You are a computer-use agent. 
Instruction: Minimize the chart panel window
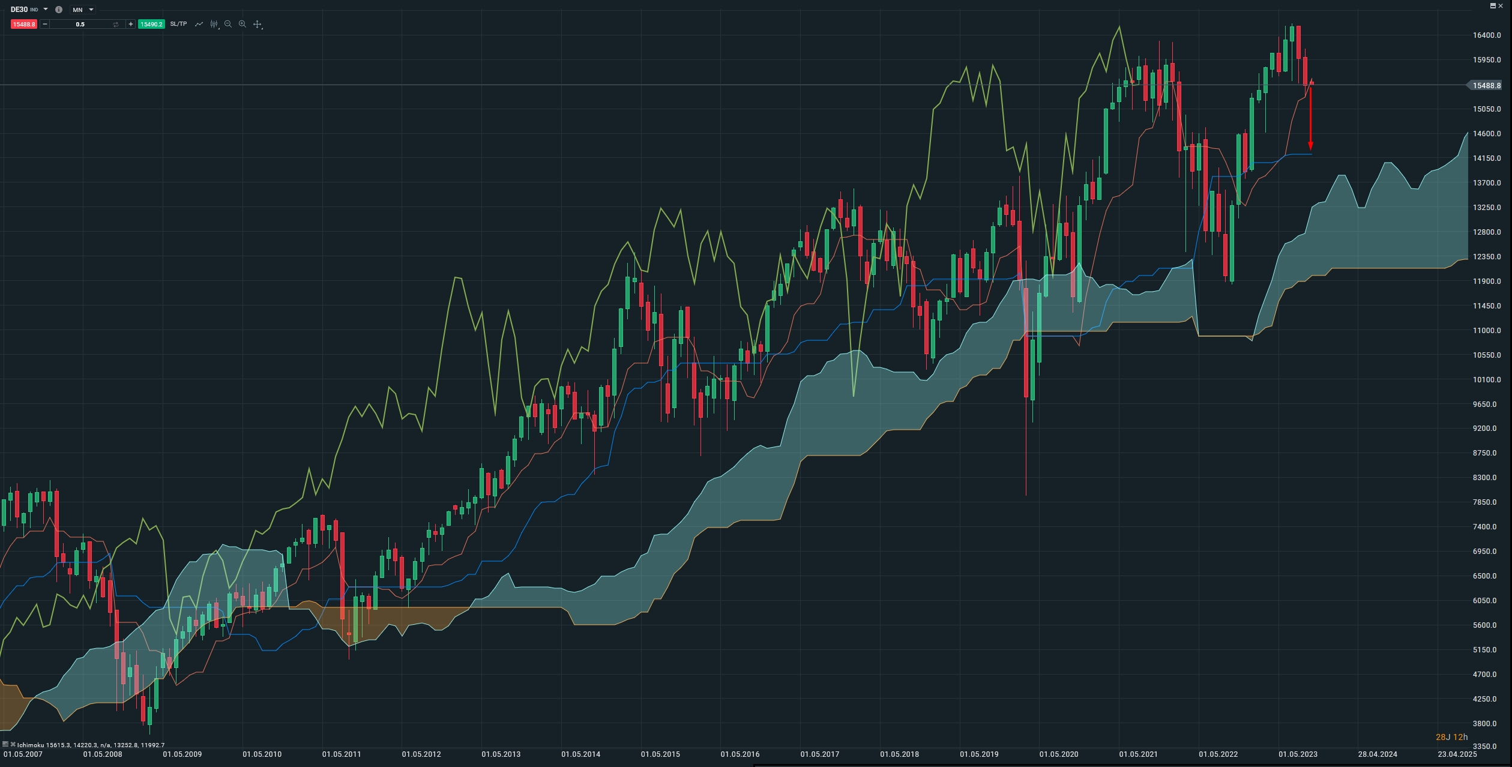click(1493, 5)
